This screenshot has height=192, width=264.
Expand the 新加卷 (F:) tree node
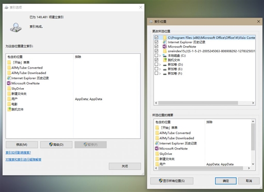pos(160,74)
